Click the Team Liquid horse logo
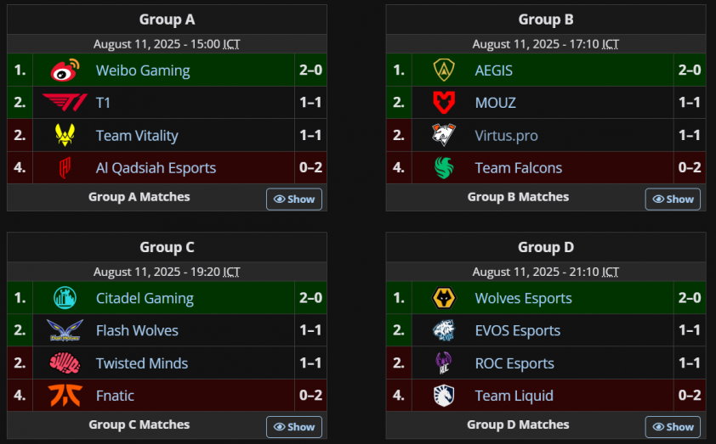The width and height of the screenshot is (716, 444). click(x=444, y=395)
